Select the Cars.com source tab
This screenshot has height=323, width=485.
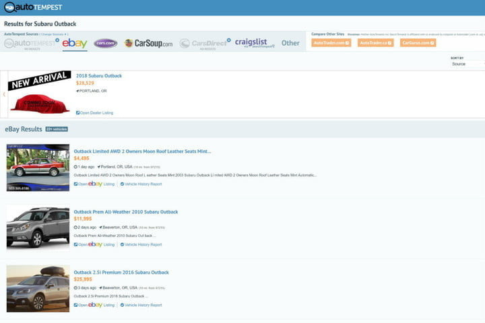tap(106, 43)
